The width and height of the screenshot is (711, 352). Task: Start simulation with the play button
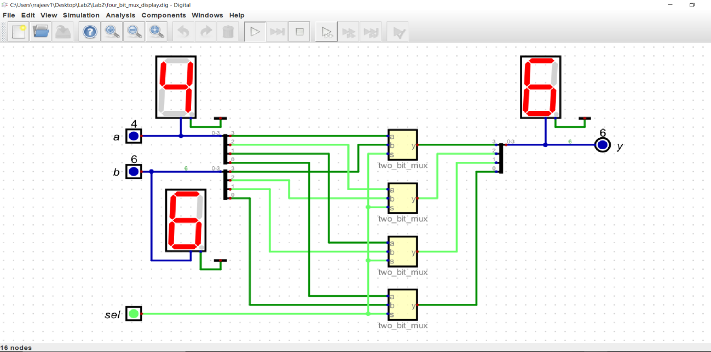[x=255, y=32]
